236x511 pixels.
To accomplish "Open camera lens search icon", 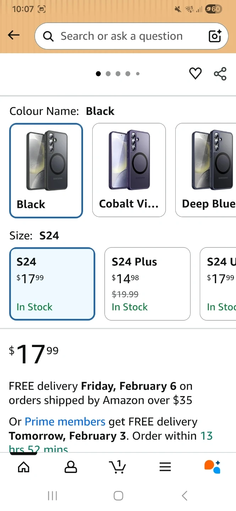I will click(215, 36).
